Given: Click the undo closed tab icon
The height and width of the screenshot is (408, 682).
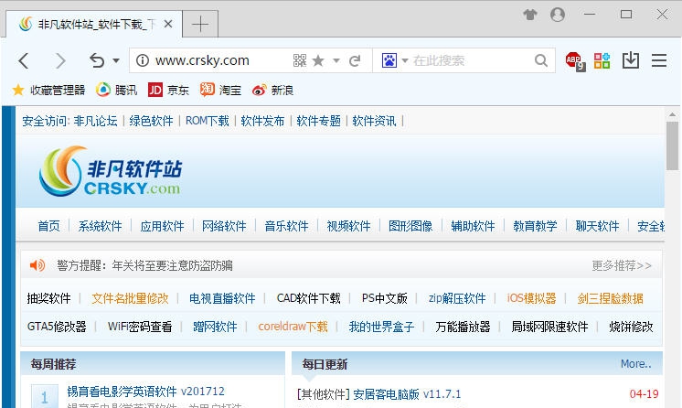Looking at the screenshot, I should (97, 60).
